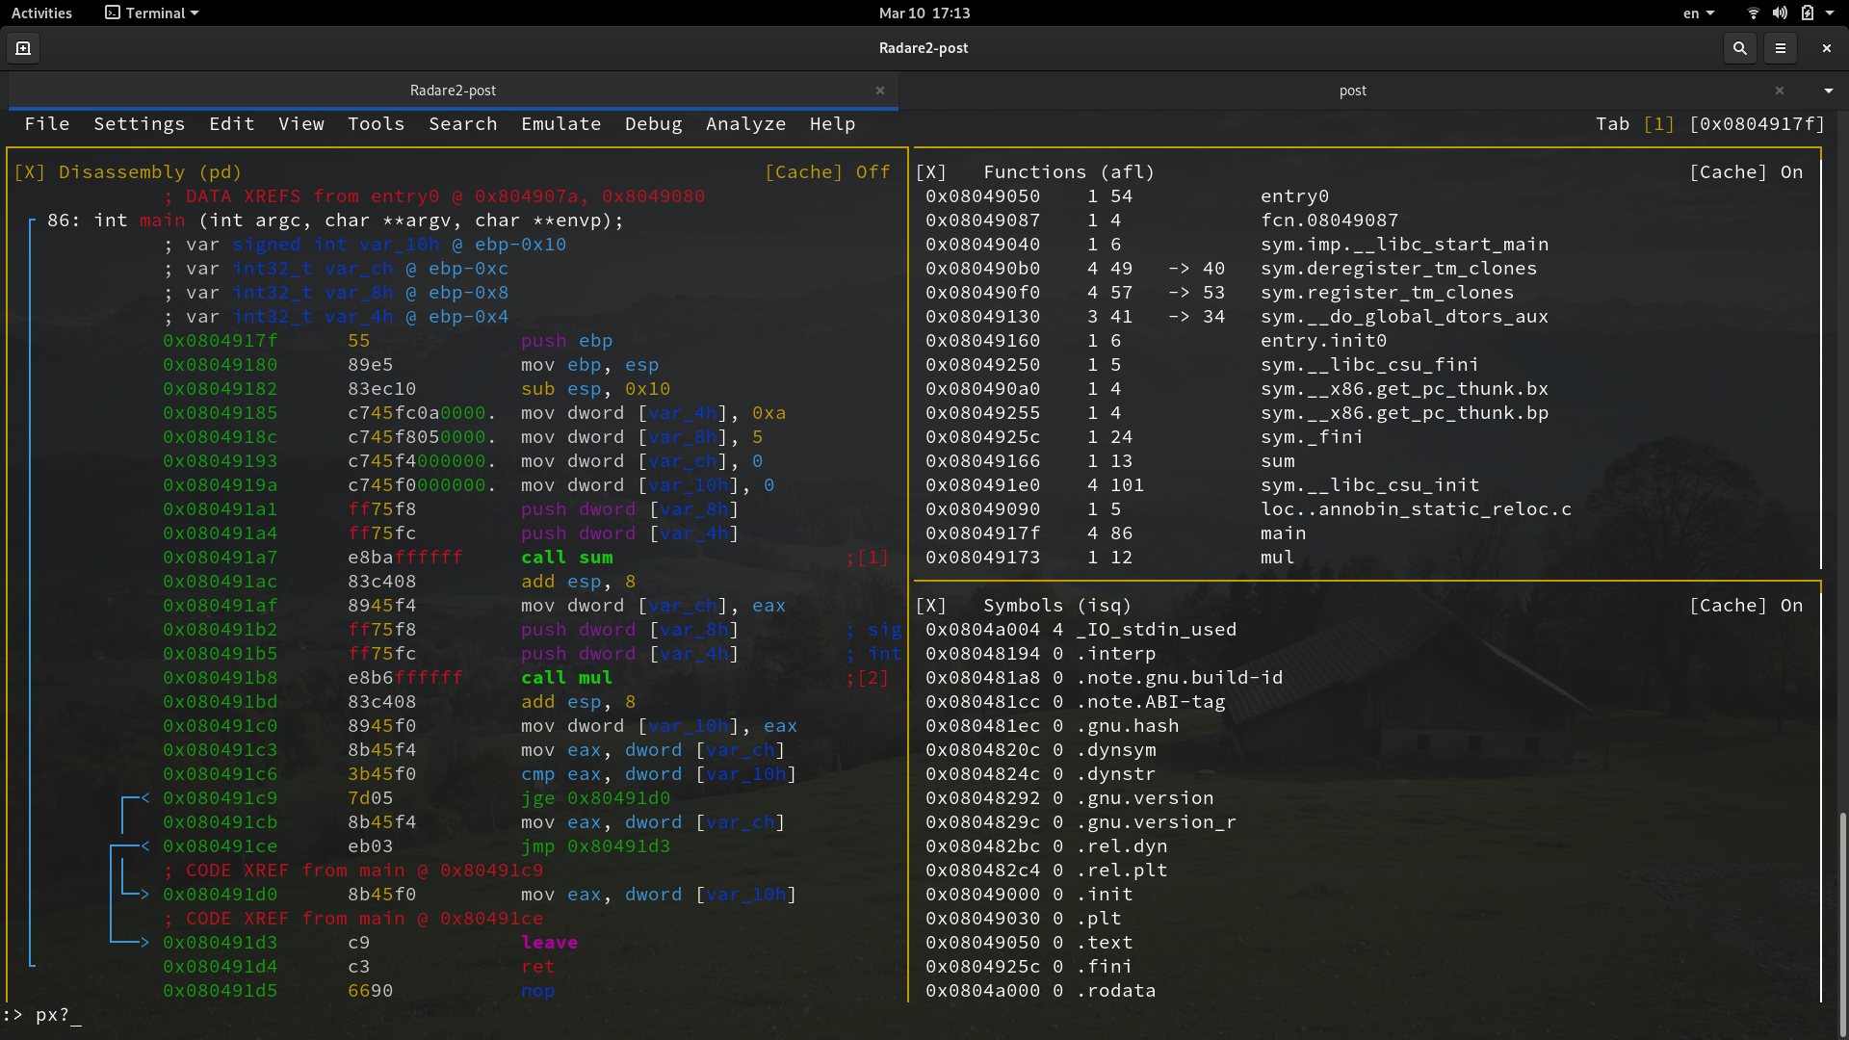Click the Activities button
The height and width of the screenshot is (1040, 1849).
[41, 13]
